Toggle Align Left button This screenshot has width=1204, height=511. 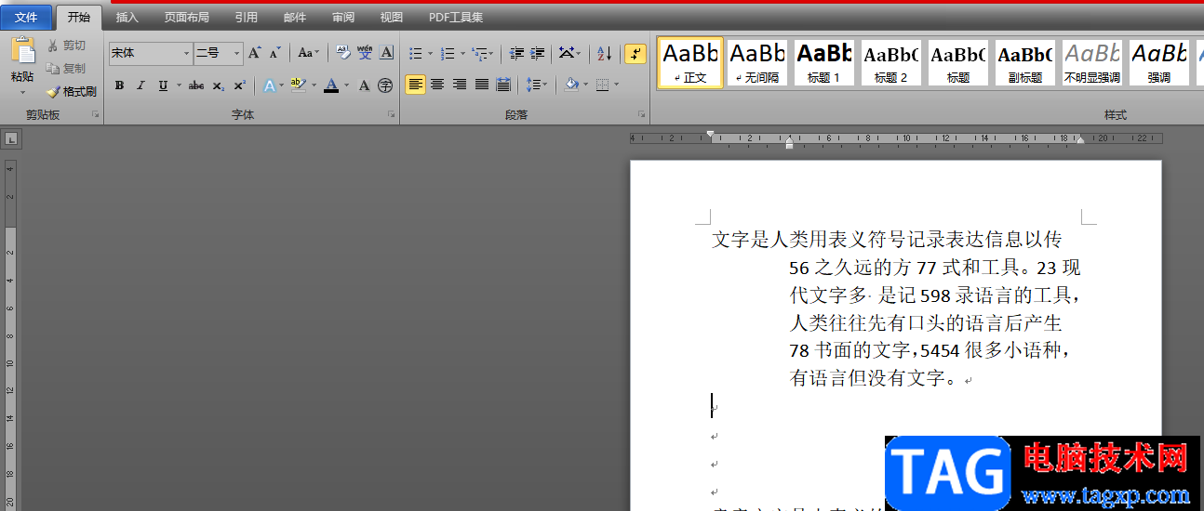(415, 85)
